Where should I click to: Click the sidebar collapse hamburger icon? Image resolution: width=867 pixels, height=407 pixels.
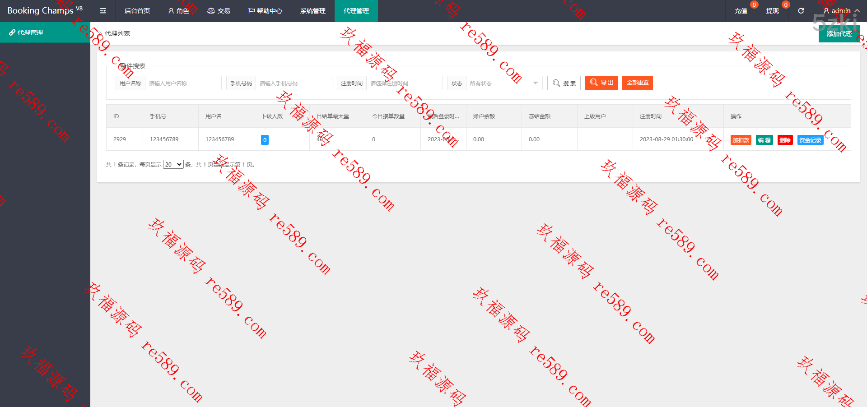[103, 11]
